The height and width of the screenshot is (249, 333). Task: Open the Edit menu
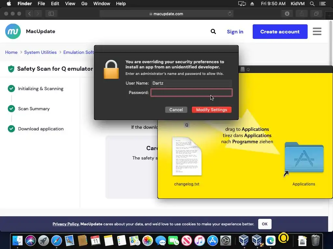pyautogui.click(x=55, y=4)
